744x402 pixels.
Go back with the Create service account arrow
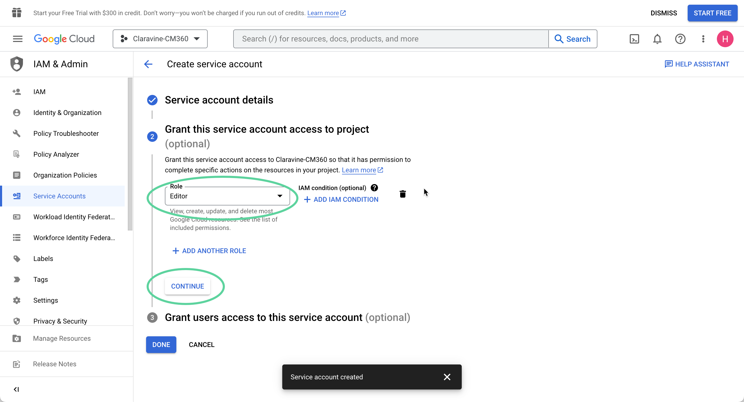(x=148, y=64)
